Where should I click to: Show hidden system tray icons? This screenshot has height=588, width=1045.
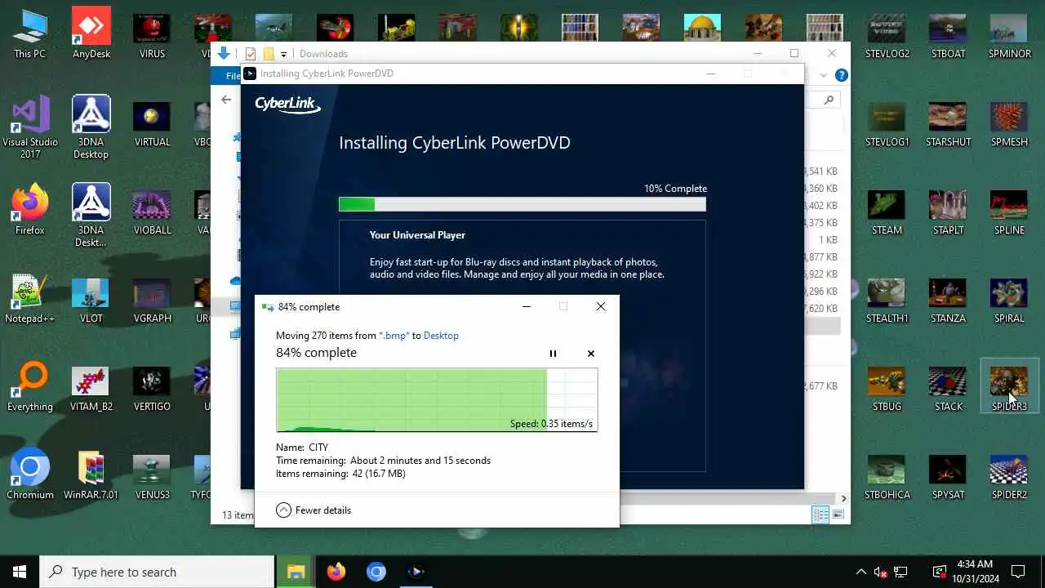860,572
